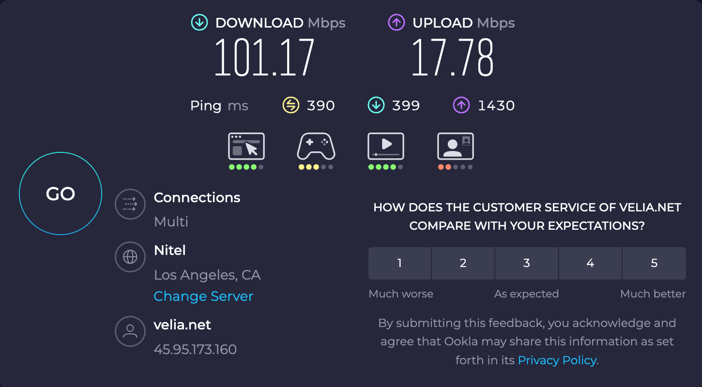Click the video streaming play icon
The height and width of the screenshot is (387, 702).
click(385, 146)
